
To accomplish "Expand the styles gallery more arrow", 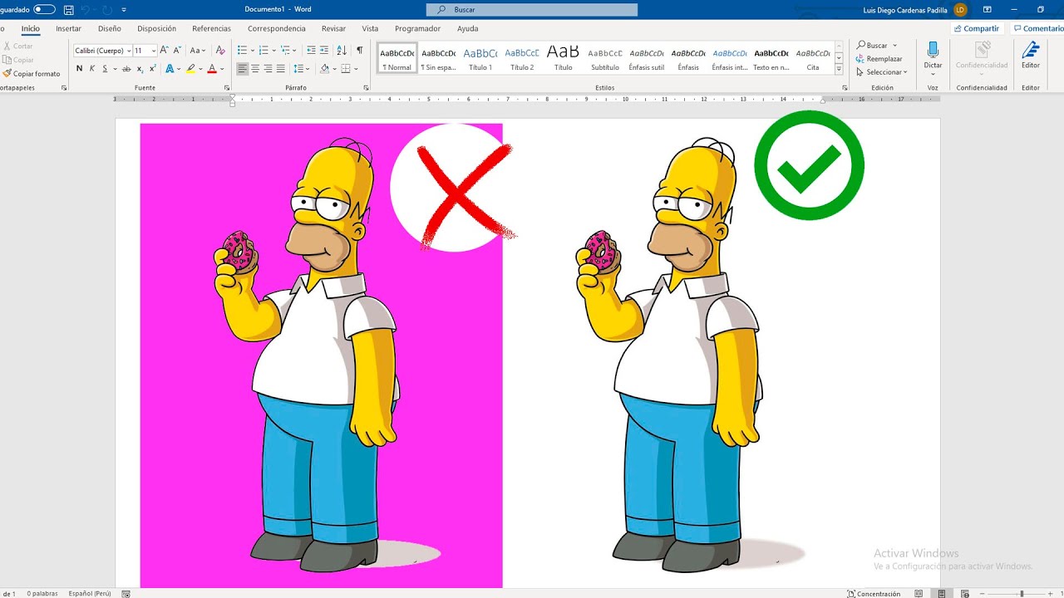I will tap(838, 69).
